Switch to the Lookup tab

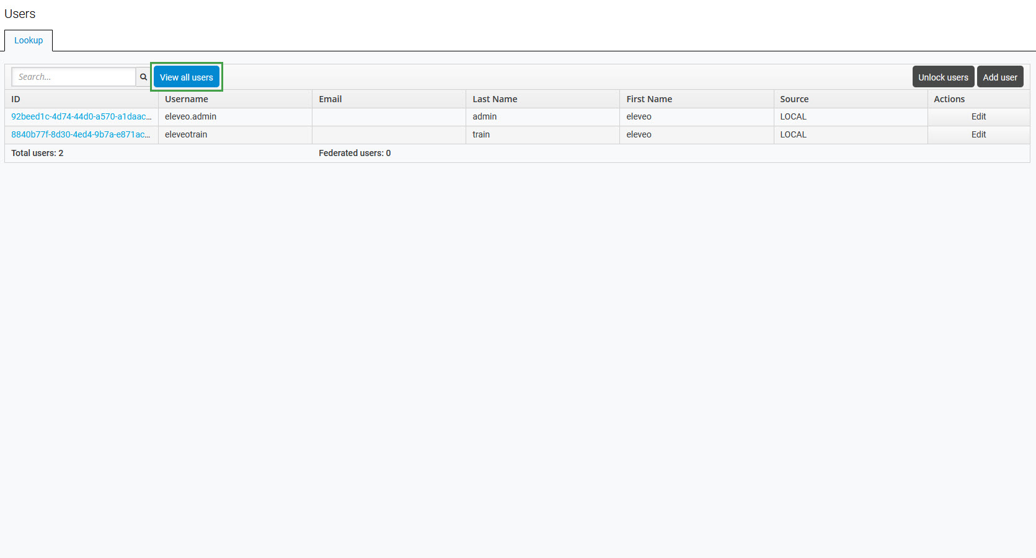pos(29,41)
